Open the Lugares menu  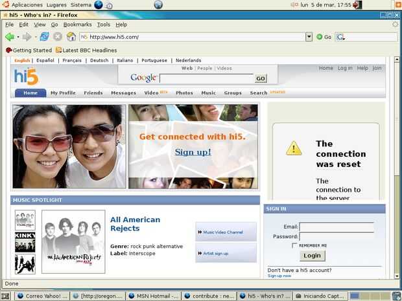[56, 5]
